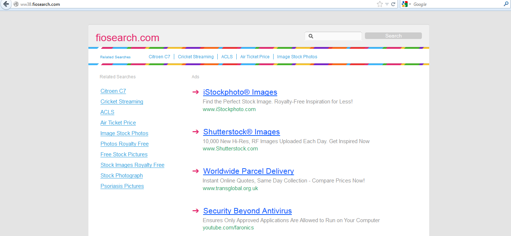511x236 pixels.
Task: Open Cricket Streaming in the top bar
Action: click(196, 57)
